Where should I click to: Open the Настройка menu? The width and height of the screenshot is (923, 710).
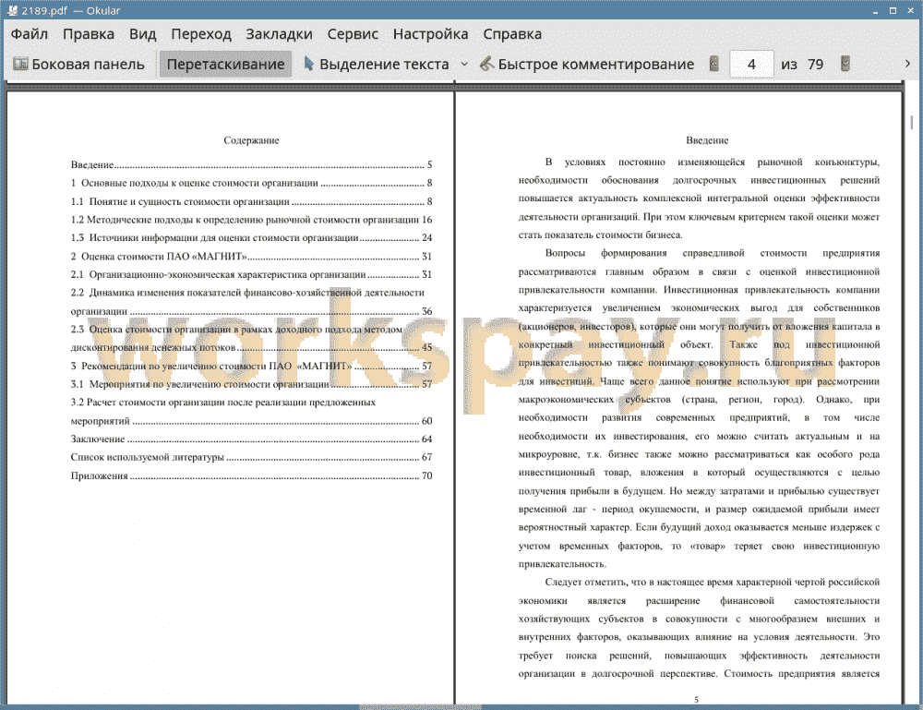point(430,34)
